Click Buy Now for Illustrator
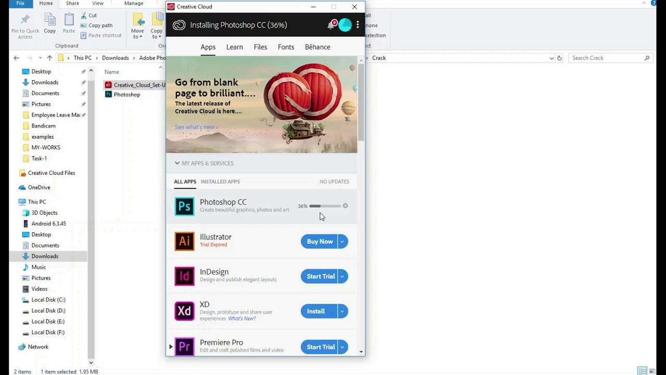The image size is (666, 375). 319,241
